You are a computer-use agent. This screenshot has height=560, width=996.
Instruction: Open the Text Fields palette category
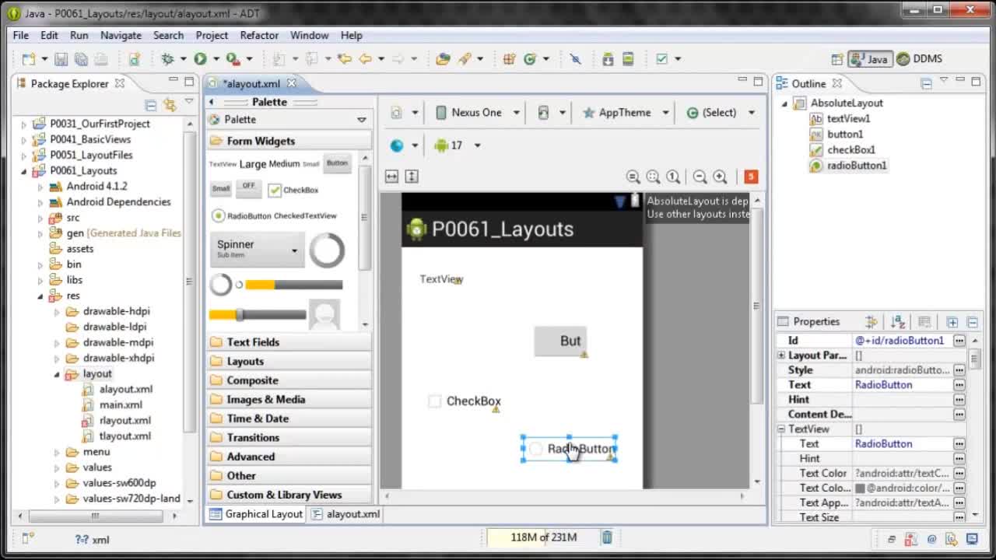click(x=289, y=342)
